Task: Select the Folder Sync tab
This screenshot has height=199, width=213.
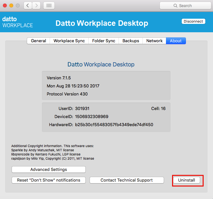Action: click(103, 41)
